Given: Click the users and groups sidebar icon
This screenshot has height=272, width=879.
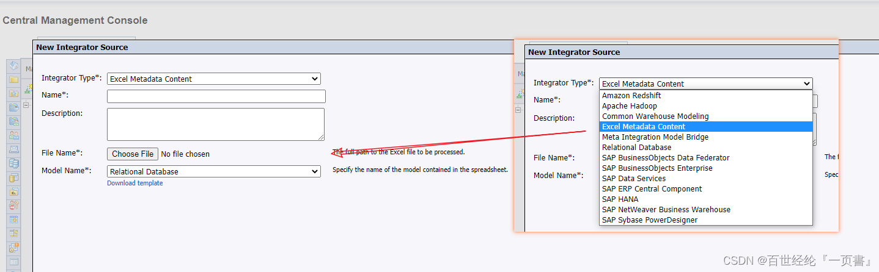Looking at the screenshot, I should pos(13,135).
